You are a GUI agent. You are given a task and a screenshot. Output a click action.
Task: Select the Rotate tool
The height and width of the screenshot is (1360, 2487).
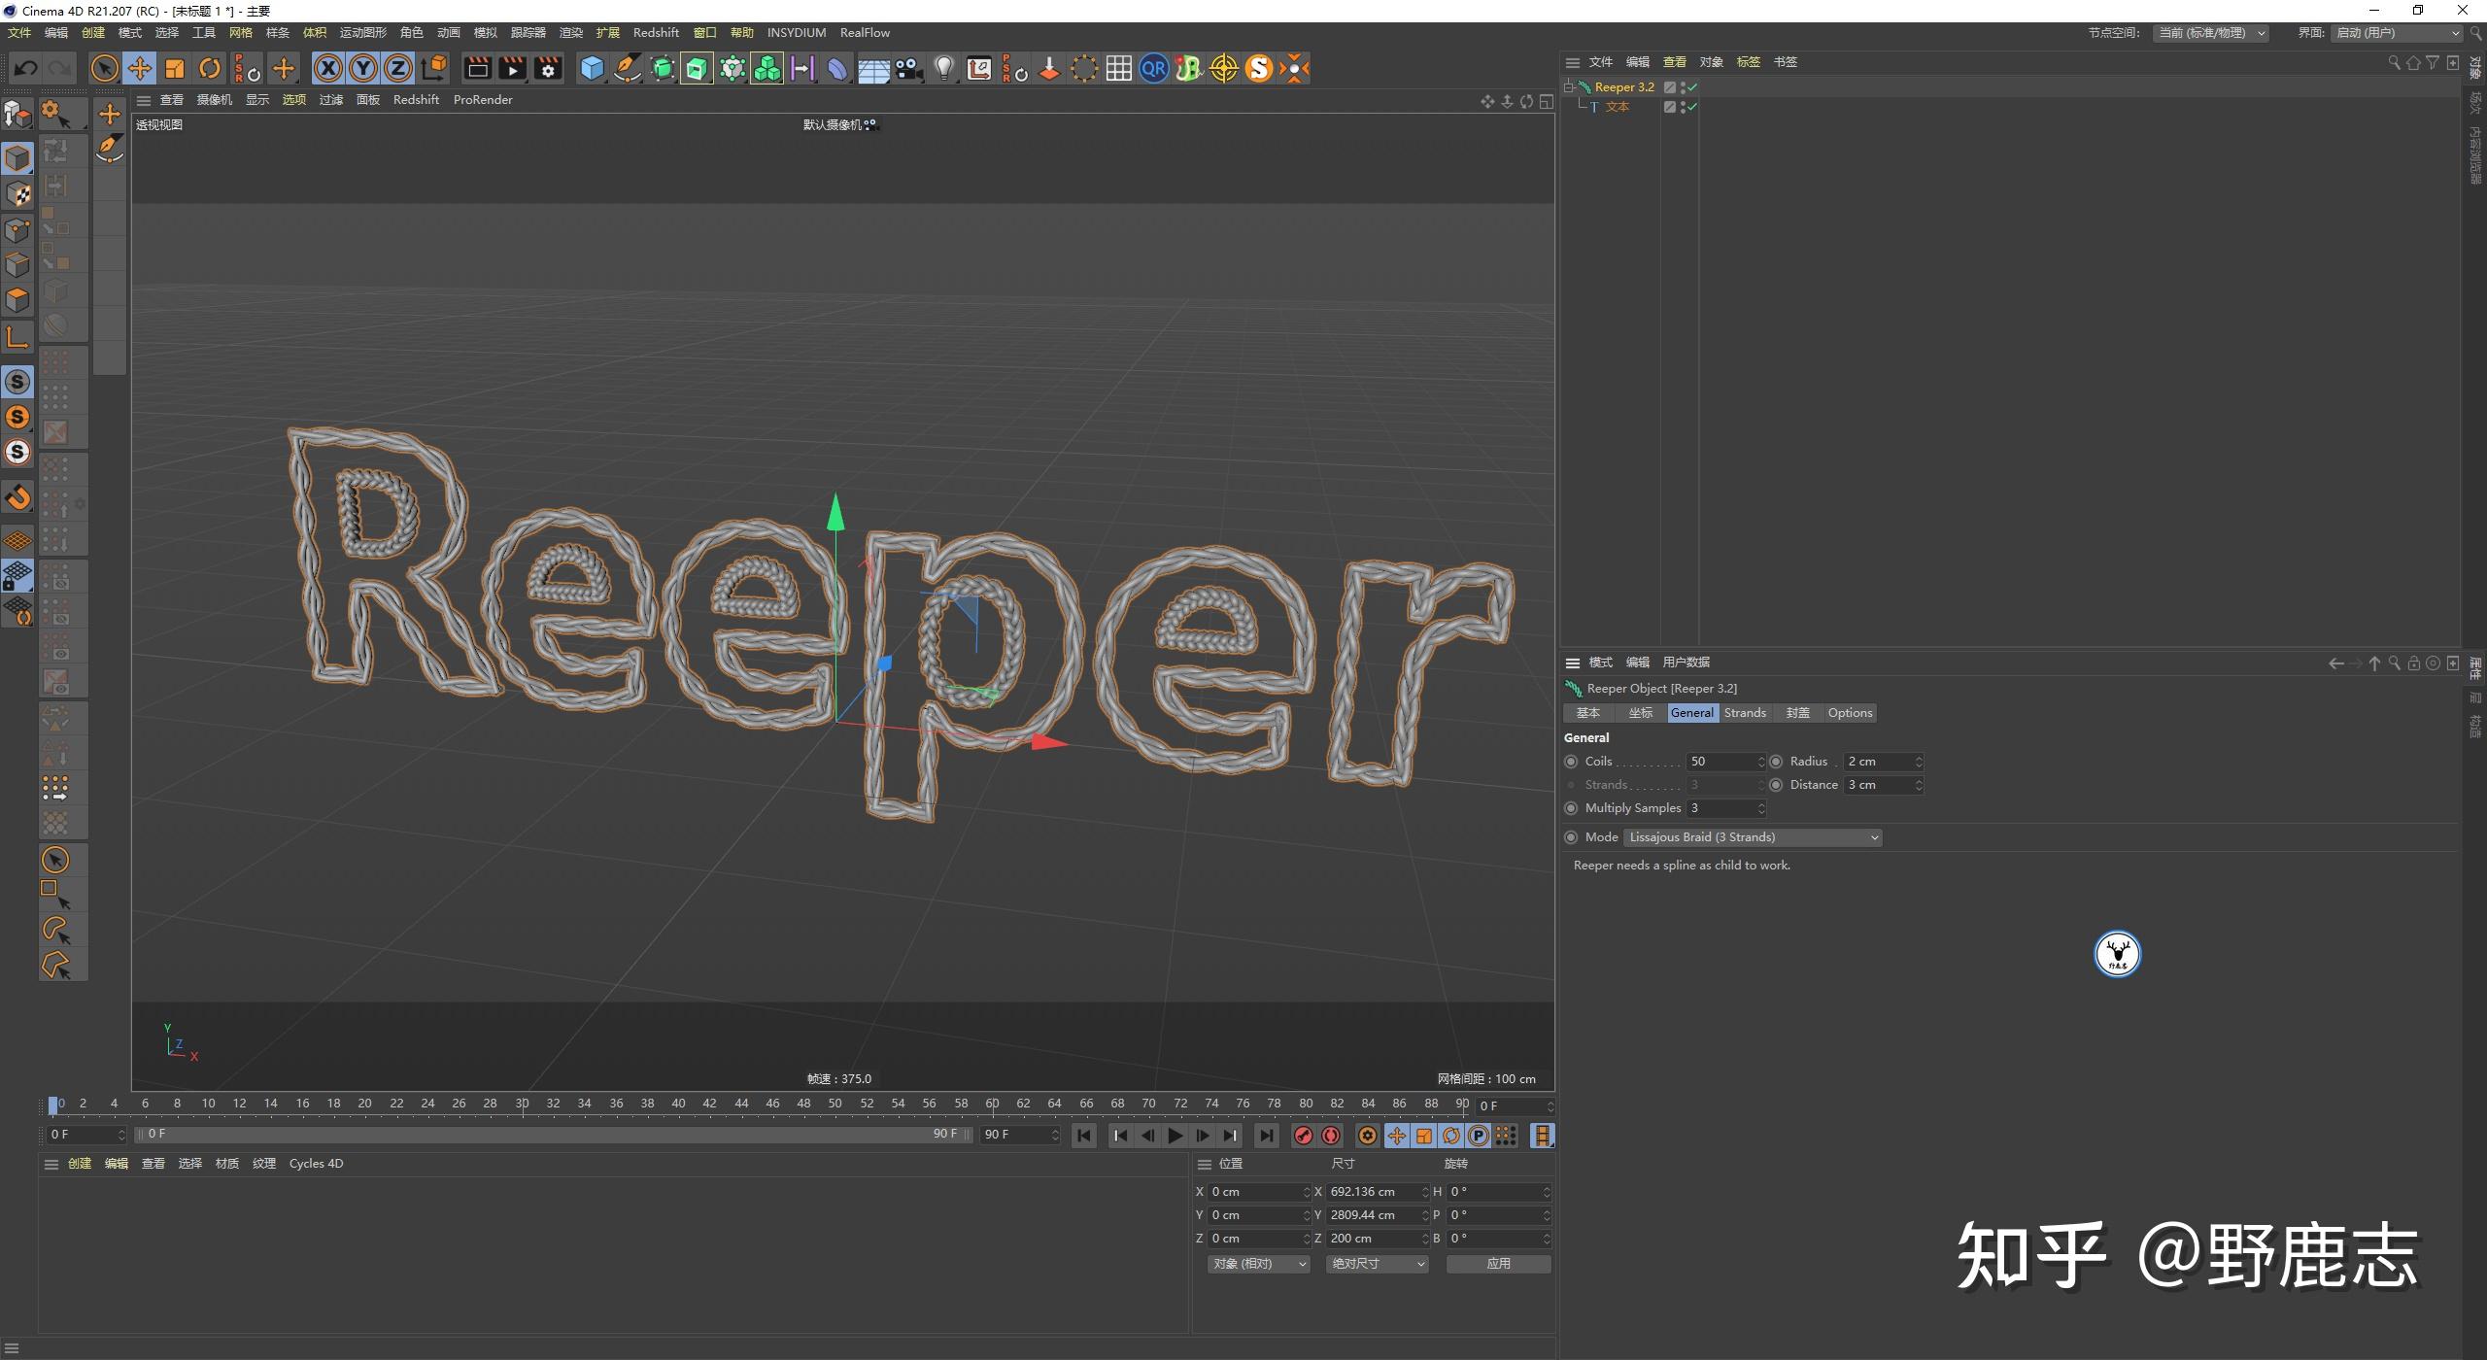210,68
